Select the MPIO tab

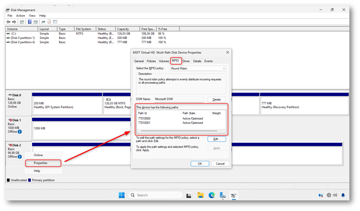(x=175, y=61)
